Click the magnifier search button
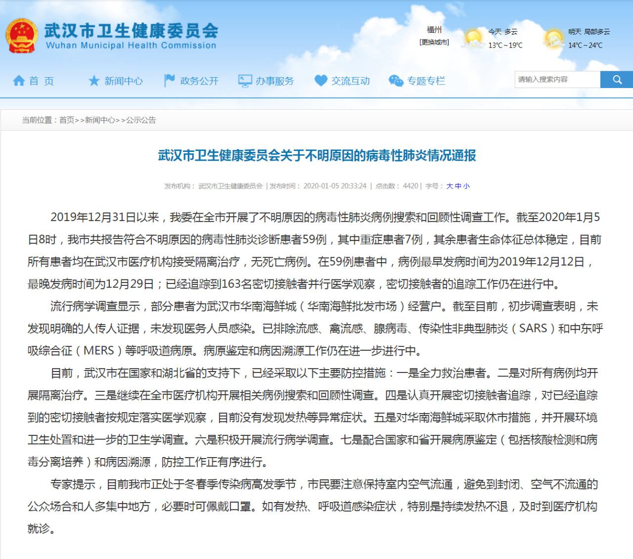Image resolution: width=633 pixels, height=559 pixels. click(617, 80)
